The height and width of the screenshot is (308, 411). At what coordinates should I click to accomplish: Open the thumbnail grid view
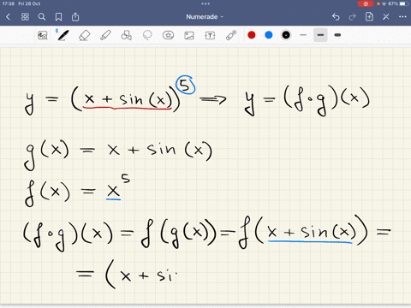coord(25,17)
